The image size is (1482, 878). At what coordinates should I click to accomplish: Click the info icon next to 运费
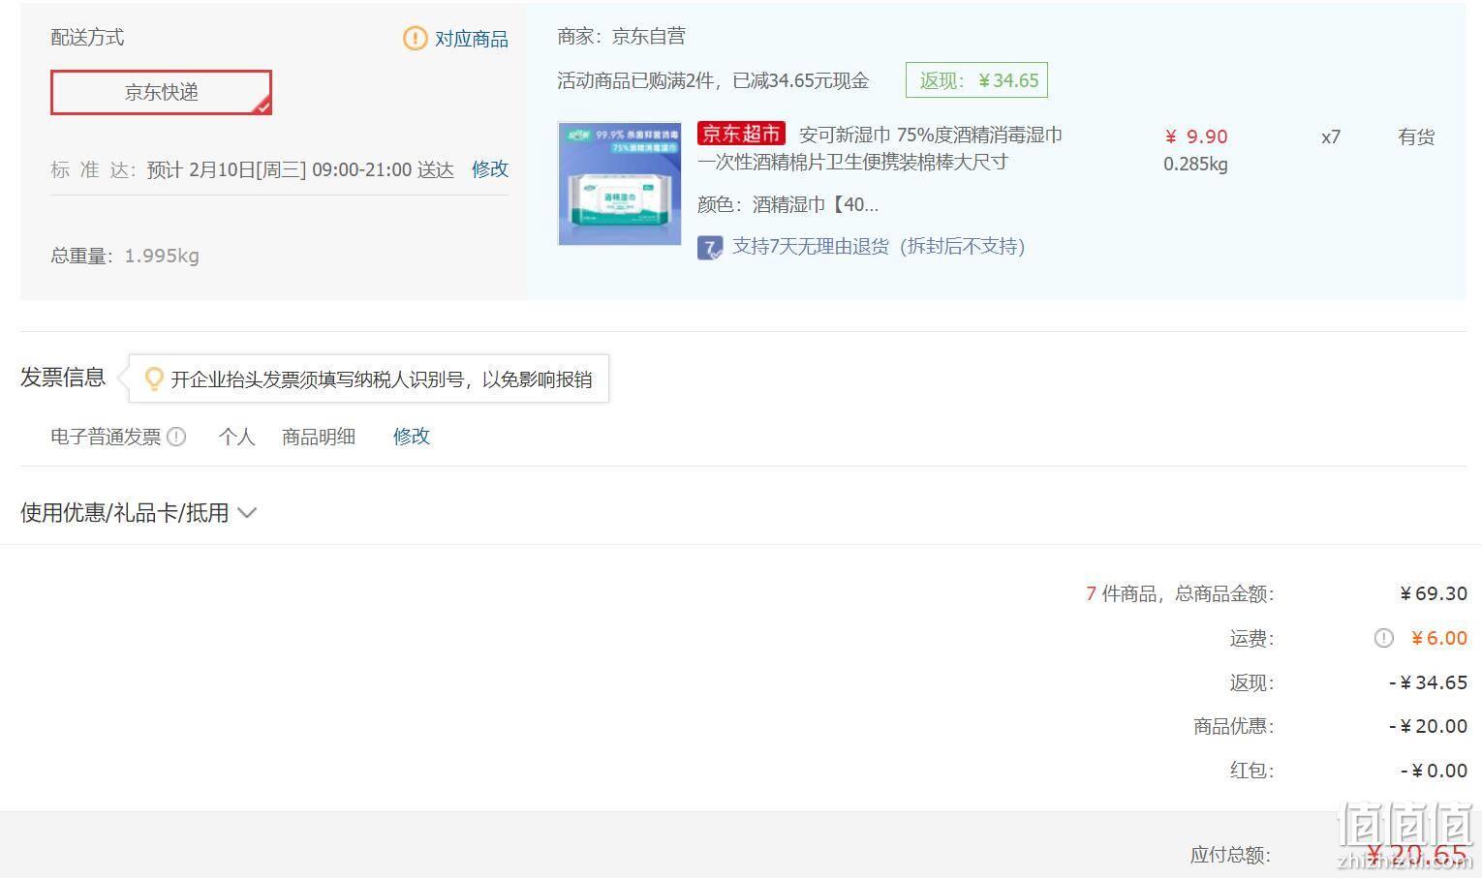(x=1383, y=638)
